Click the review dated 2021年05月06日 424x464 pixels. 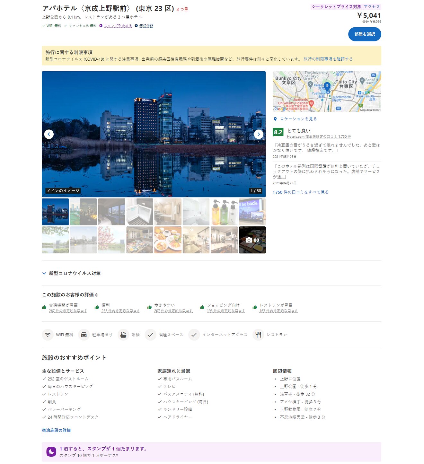(x=327, y=151)
